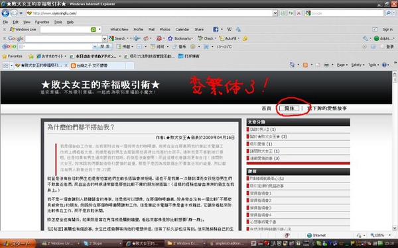Open the Safety menu dropdown
The width and height of the screenshot is (398, 248).
358,65
